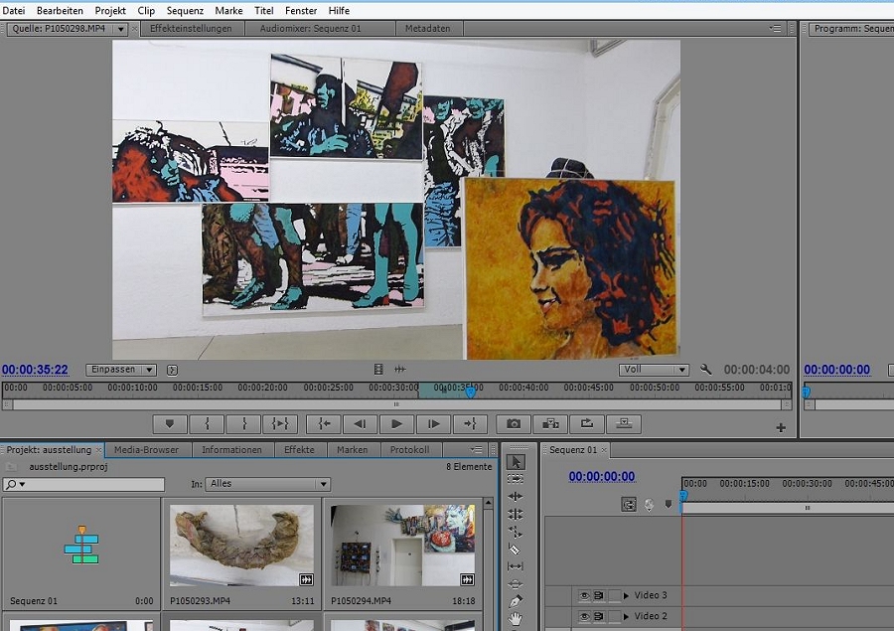Export frame with the camera button
894x631 pixels.
point(514,424)
